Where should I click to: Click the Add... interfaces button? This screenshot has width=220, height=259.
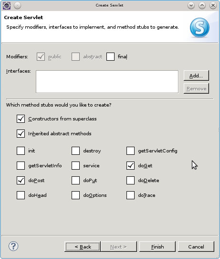click(x=196, y=76)
